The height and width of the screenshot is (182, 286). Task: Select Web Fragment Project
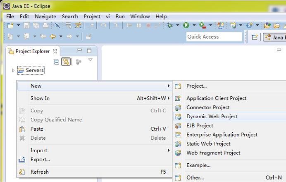(229, 153)
